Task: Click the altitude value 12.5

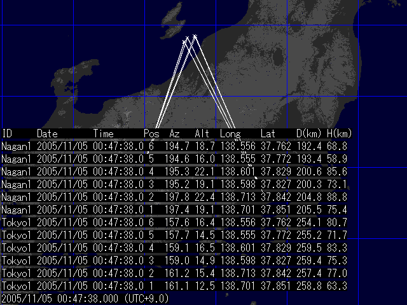Action: point(205,286)
